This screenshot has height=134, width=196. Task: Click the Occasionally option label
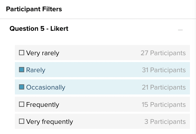(x=46, y=87)
